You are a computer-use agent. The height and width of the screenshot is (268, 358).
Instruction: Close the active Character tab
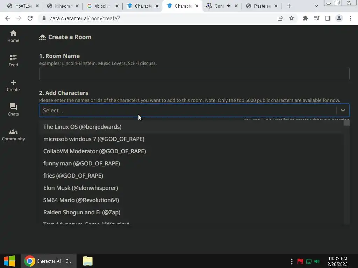click(197, 6)
